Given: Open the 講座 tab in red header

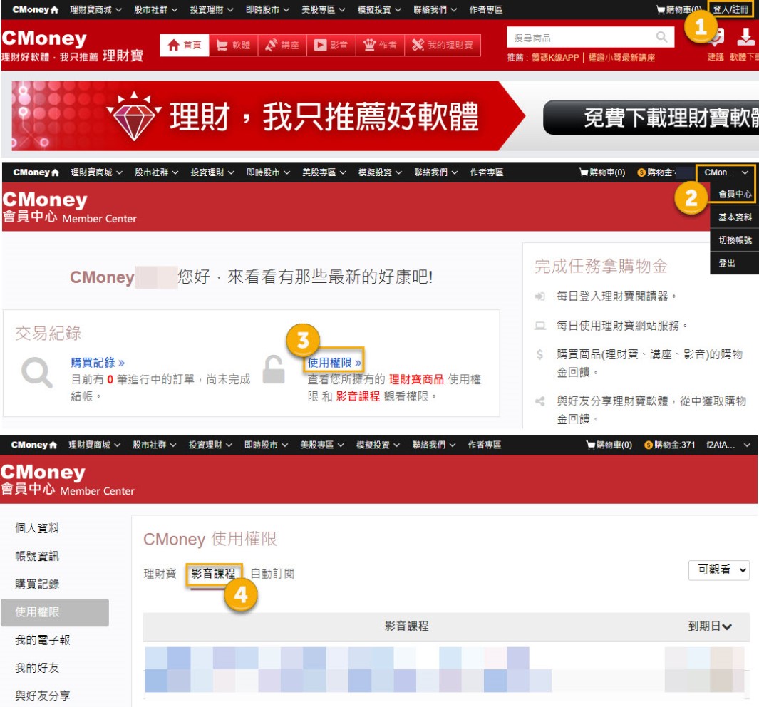Looking at the screenshot, I should pos(282,46).
